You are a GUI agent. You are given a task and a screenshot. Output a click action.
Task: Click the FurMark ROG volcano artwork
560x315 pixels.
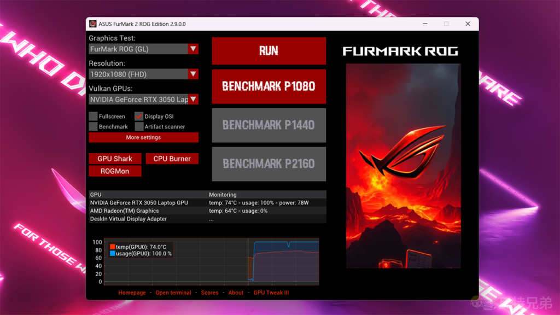click(x=403, y=166)
